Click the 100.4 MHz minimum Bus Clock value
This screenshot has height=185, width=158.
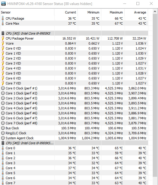(x=92, y=128)
